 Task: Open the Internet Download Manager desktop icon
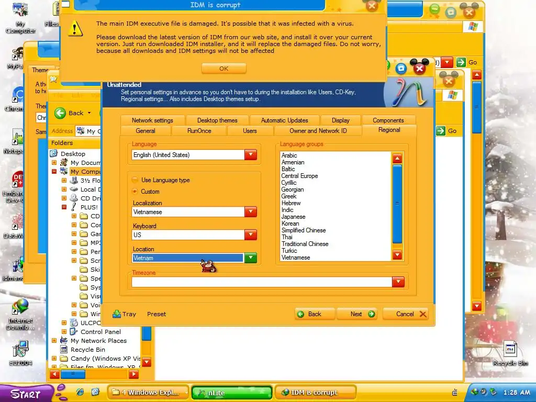pyautogui.click(x=20, y=314)
